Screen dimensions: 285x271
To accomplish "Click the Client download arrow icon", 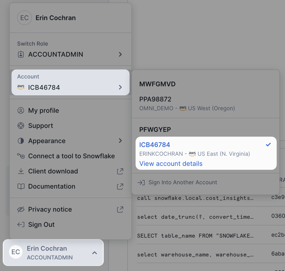I will pyautogui.click(x=21, y=171).
